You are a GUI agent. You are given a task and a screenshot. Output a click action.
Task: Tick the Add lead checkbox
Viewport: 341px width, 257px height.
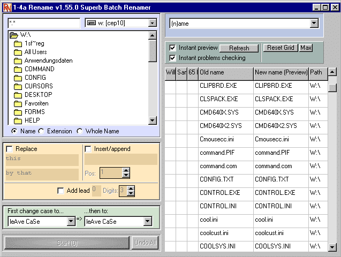[60, 191]
